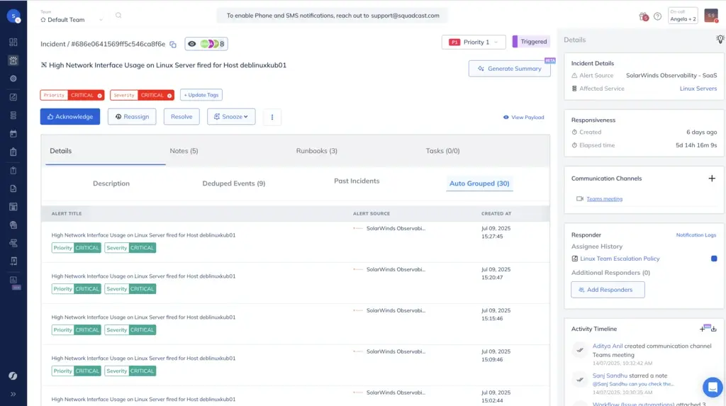This screenshot has width=726, height=406.
Task: Switch to the Tasks (0/0) tab
Action: pyautogui.click(x=442, y=151)
